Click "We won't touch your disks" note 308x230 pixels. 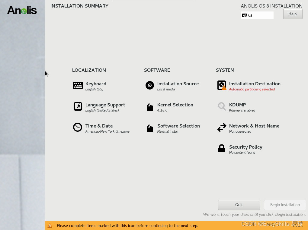[x=255, y=215]
